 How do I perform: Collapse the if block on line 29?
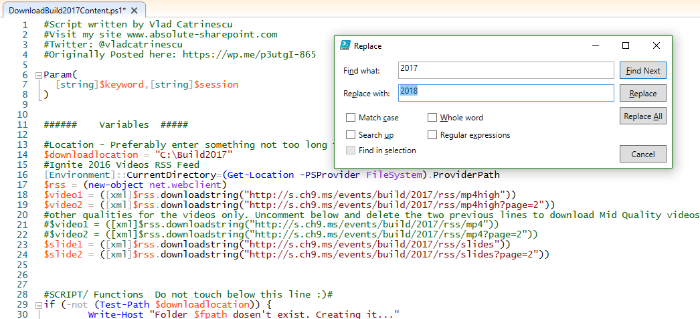(x=37, y=305)
